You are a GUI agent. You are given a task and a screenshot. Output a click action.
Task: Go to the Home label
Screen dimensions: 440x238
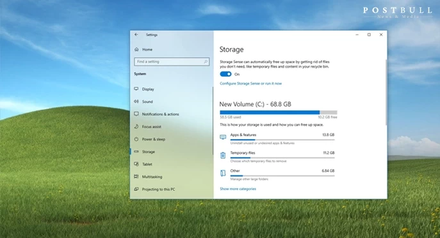click(147, 50)
